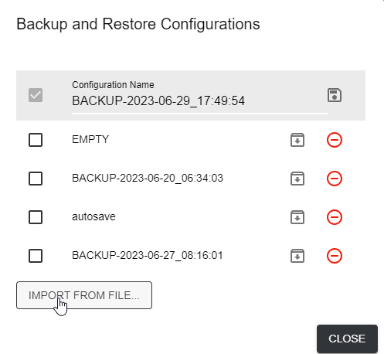Click the BACKUP-2023-06-27_08:16:01 entry label

click(x=148, y=255)
